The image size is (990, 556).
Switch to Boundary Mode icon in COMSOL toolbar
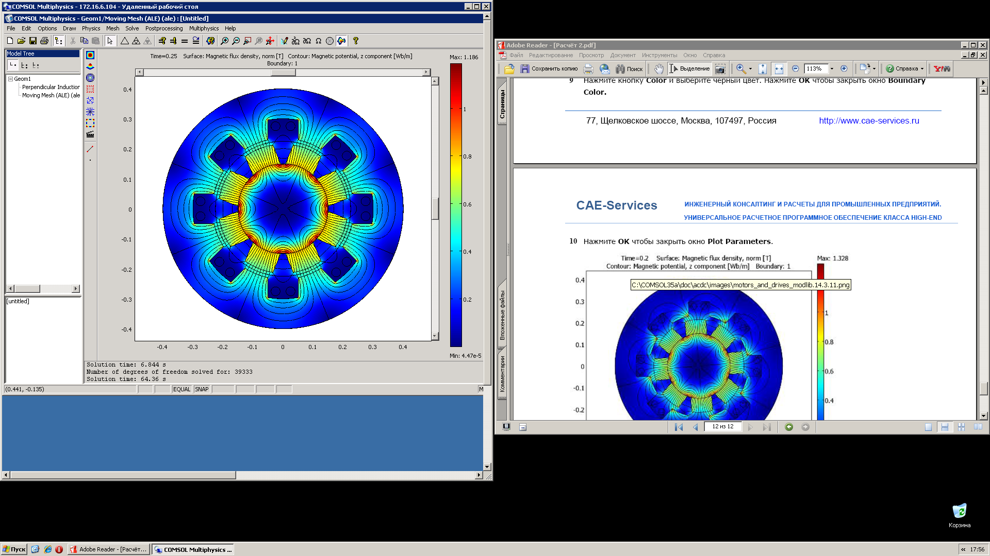307,41
